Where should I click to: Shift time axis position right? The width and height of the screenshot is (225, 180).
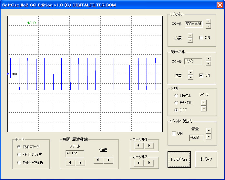108,160
